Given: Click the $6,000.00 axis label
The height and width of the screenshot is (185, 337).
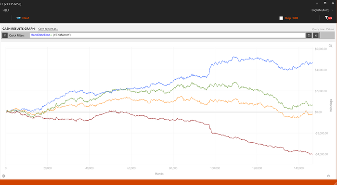Looking at the screenshot, I should pyautogui.click(x=321, y=49).
